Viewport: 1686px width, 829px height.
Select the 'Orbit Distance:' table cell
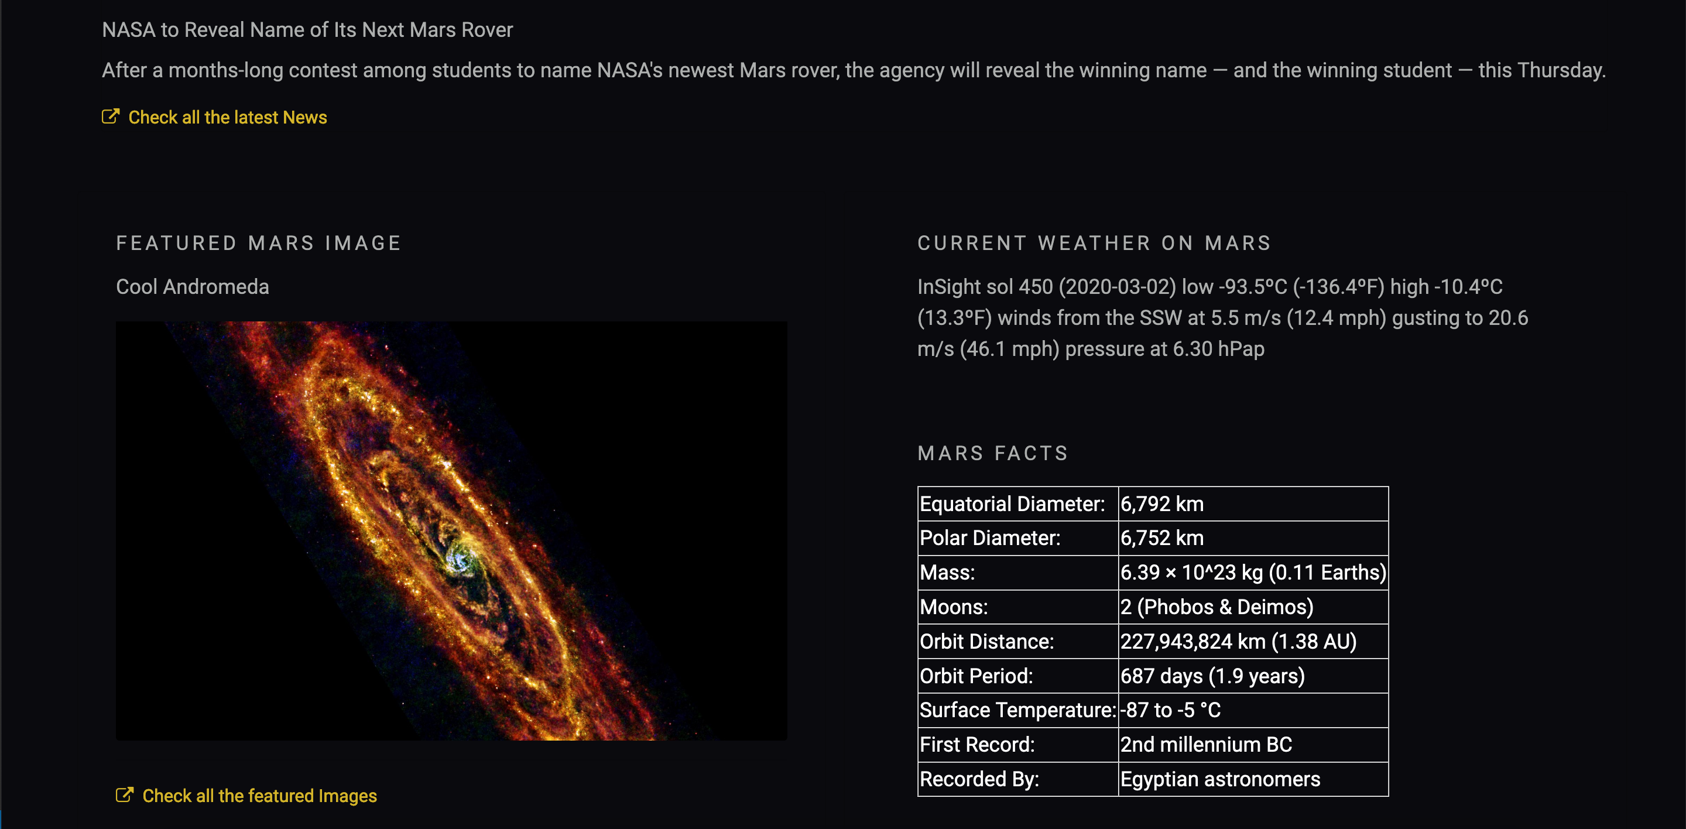tap(1018, 641)
